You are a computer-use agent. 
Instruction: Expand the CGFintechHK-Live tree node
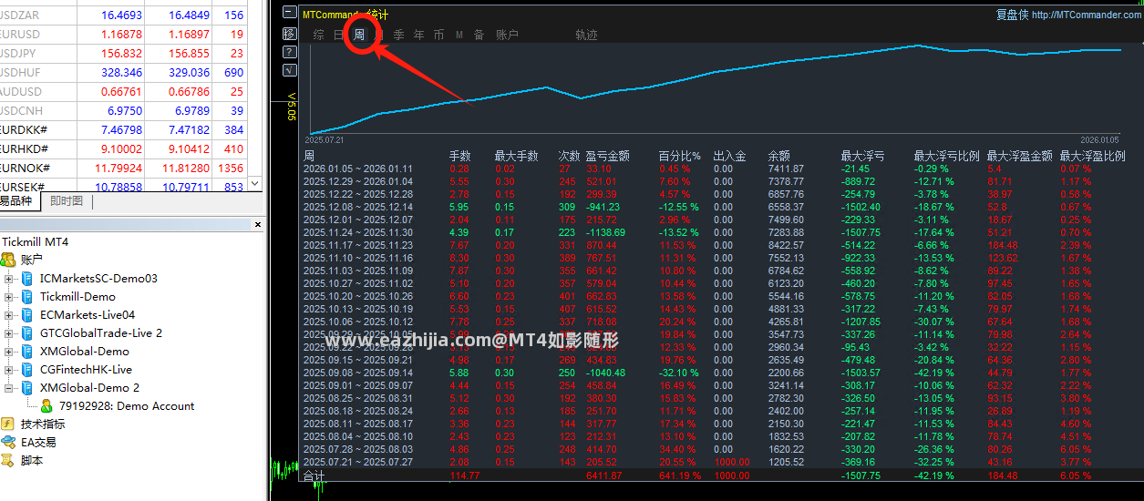[x=9, y=370]
